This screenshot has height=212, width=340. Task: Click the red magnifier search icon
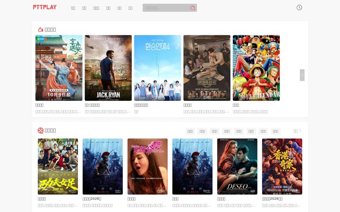193,8
